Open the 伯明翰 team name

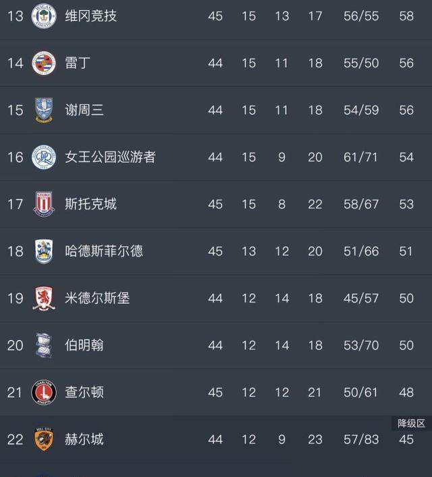(84, 345)
